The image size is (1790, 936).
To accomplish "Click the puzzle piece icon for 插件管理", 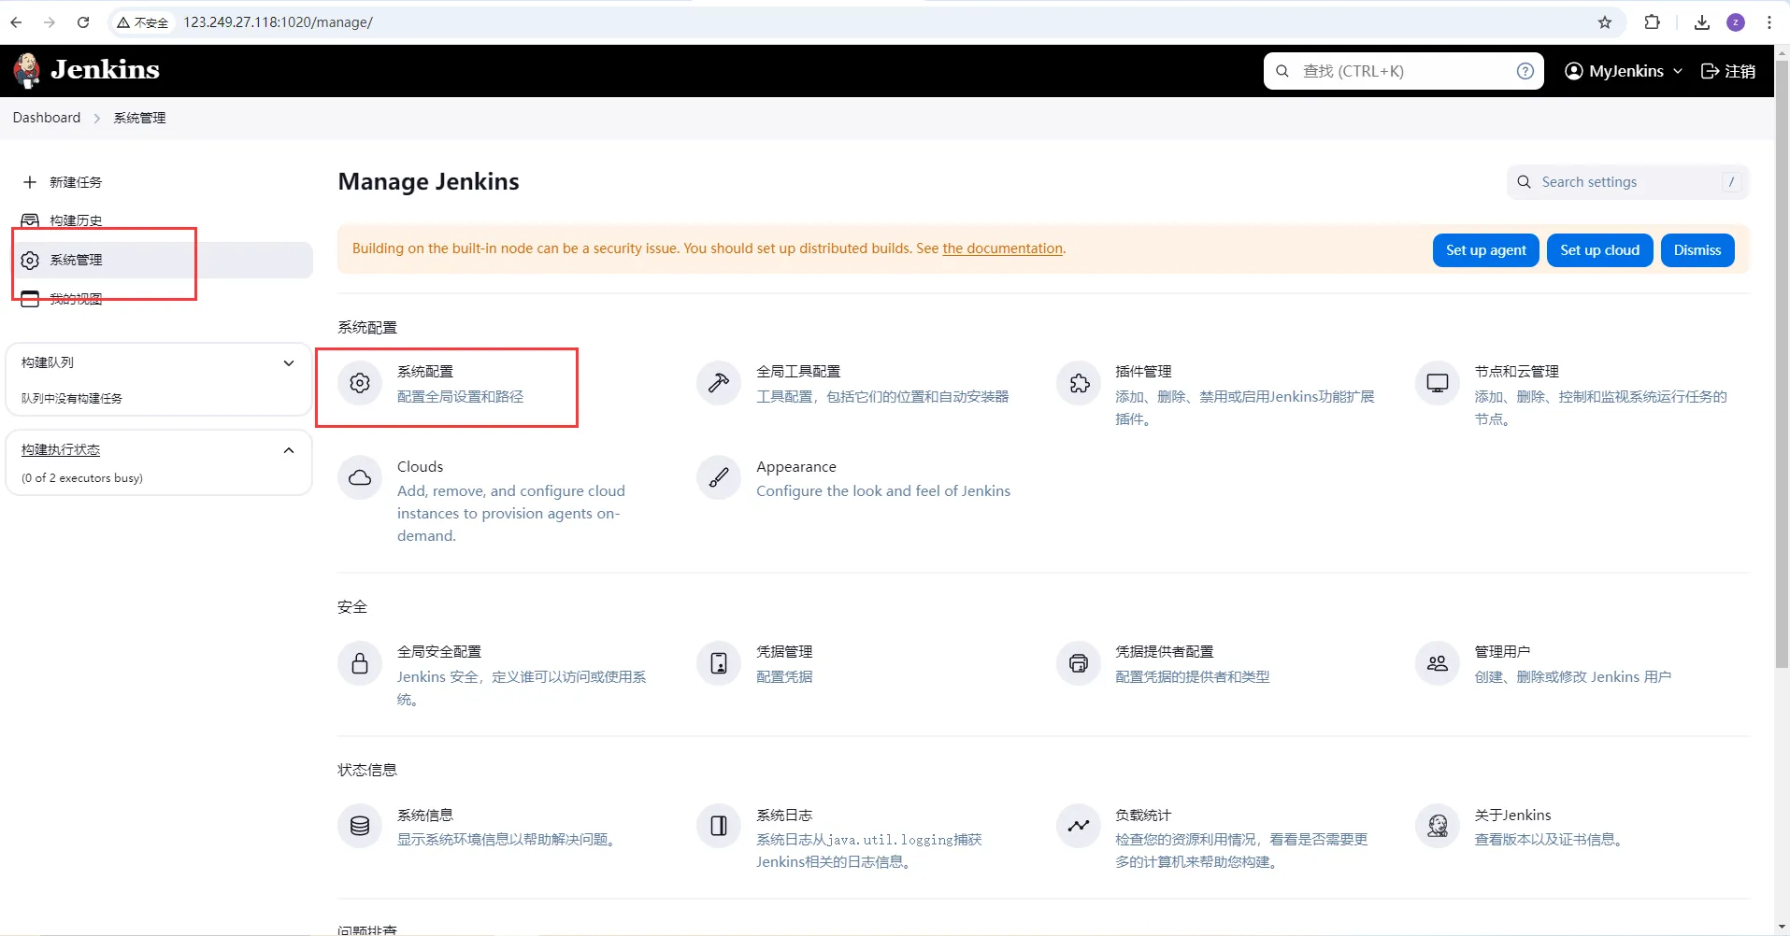I will tap(1079, 383).
